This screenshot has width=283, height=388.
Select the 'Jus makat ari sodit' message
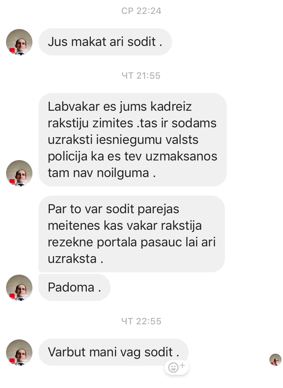pyautogui.click(x=105, y=42)
